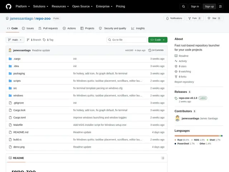
Task: Switch to the Issues tab
Action: coord(28,28)
